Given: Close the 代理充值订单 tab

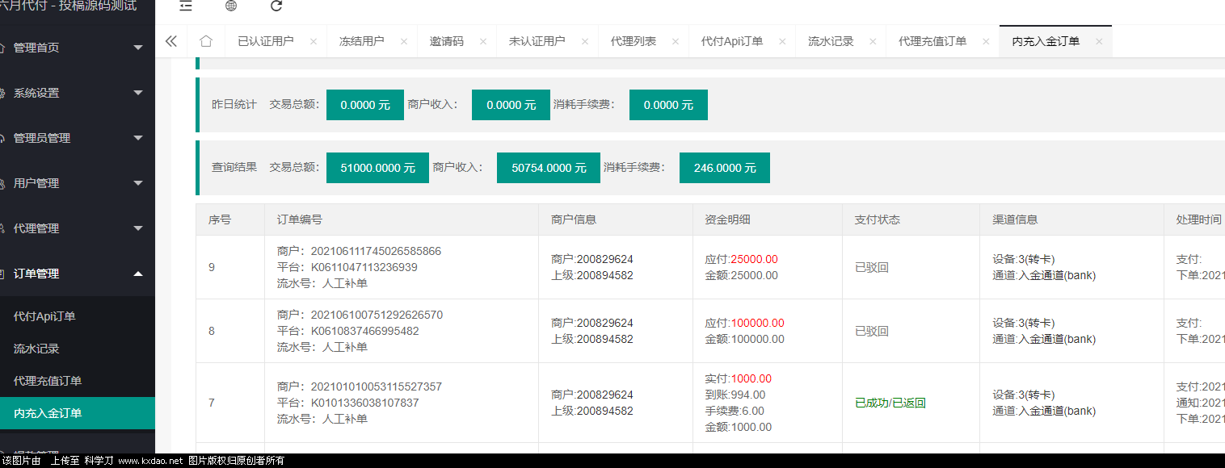Looking at the screenshot, I should pyautogui.click(x=986, y=41).
